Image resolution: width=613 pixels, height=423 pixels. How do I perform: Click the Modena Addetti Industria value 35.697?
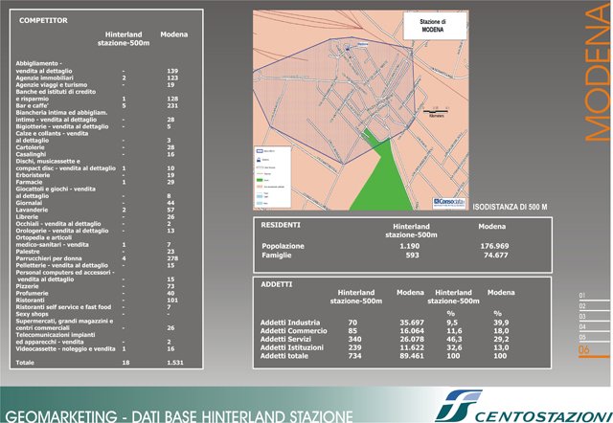tap(412, 323)
